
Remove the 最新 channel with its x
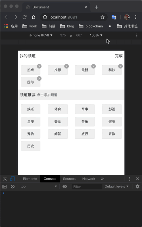(x=93, y=66)
